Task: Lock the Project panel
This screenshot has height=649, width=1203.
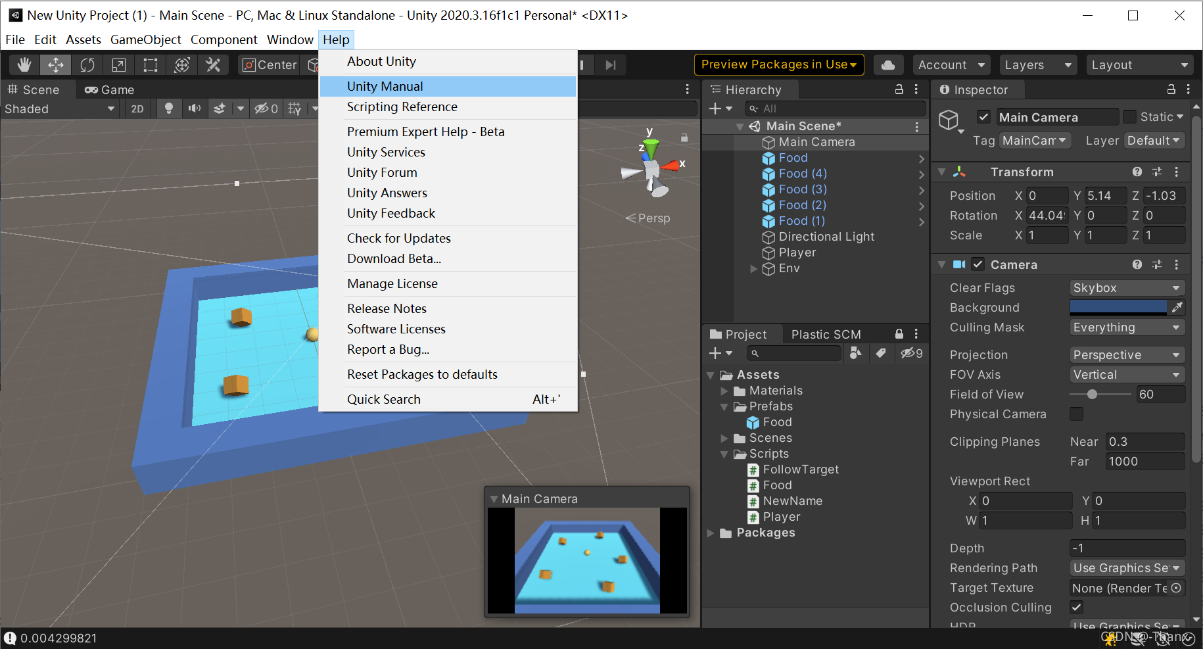Action: click(899, 334)
